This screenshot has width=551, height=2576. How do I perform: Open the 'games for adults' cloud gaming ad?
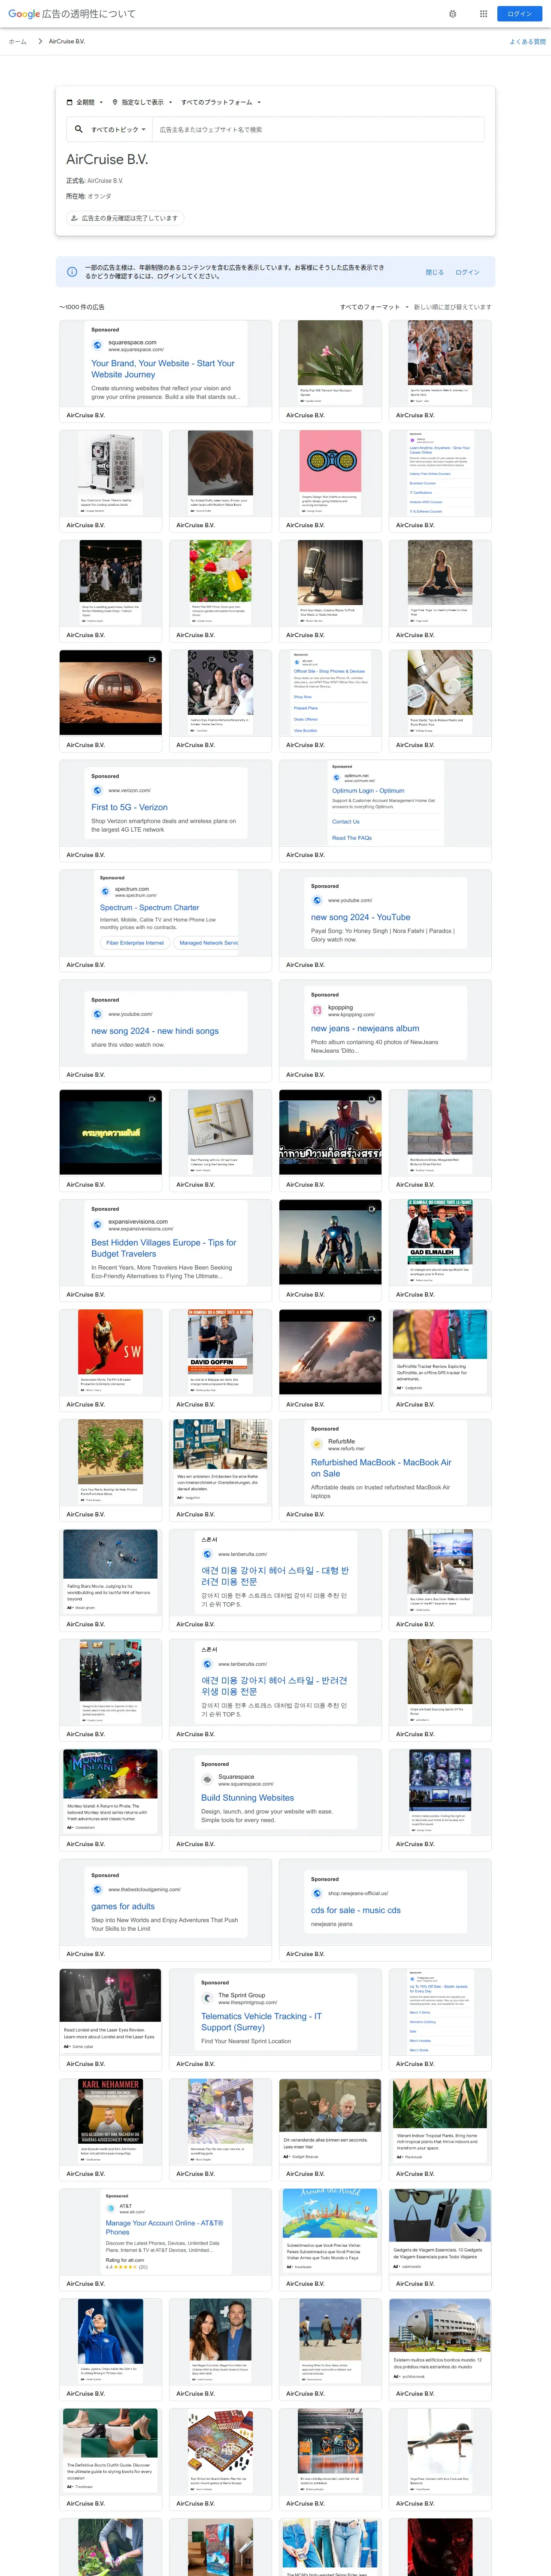click(165, 1910)
